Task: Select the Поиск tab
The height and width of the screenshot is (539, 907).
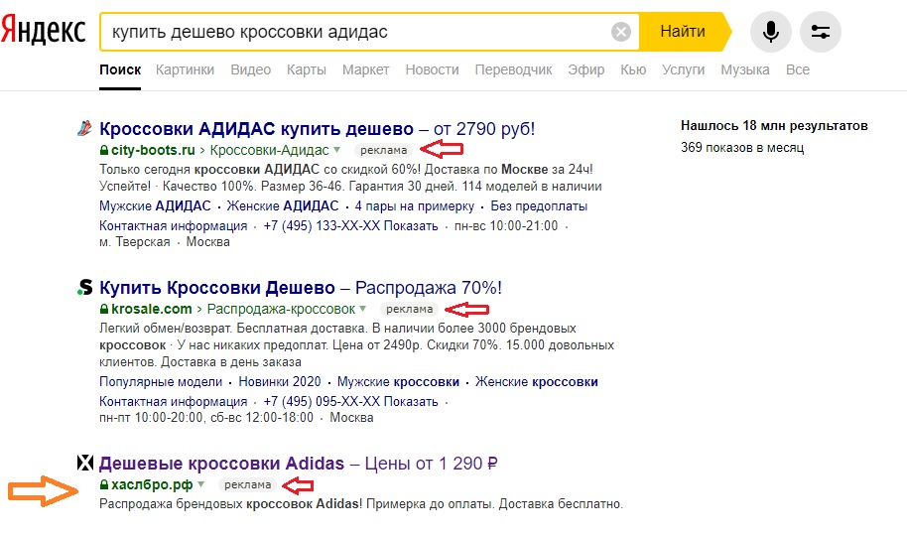Action: pyautogui.click(x=120, y=69)
